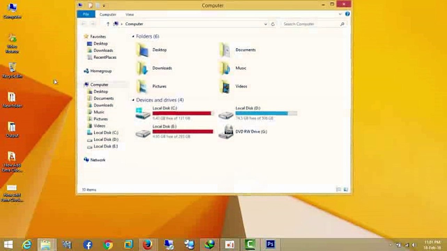The height and width of the screenshot is (251, 447).
Task: Open the View ribbon tab
Action: (130, 15)
